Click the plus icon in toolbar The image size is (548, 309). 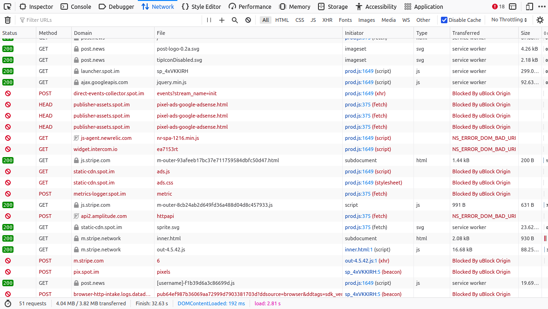point(222,20)
